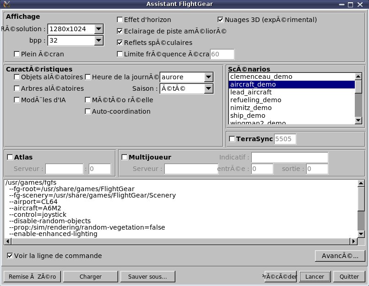Image resolution: width=369 pixels, height=286 pixels.
Task: Click the Charger button
Action: tap(91, 276)
